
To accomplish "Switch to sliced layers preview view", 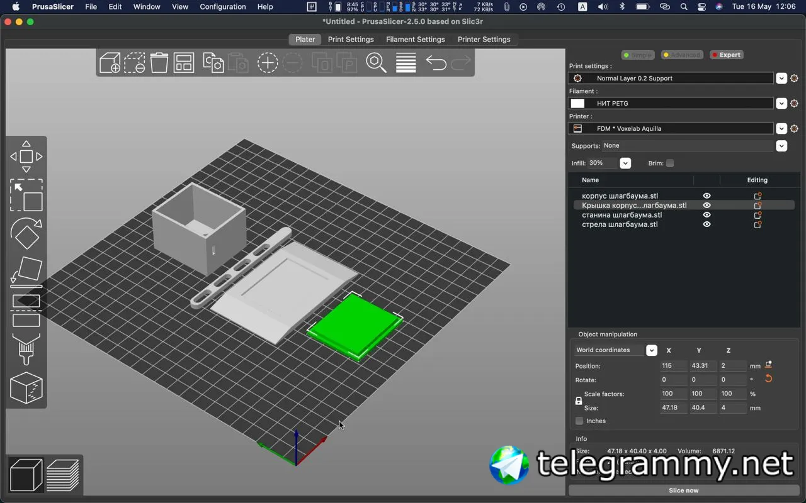I will (63, 475).
